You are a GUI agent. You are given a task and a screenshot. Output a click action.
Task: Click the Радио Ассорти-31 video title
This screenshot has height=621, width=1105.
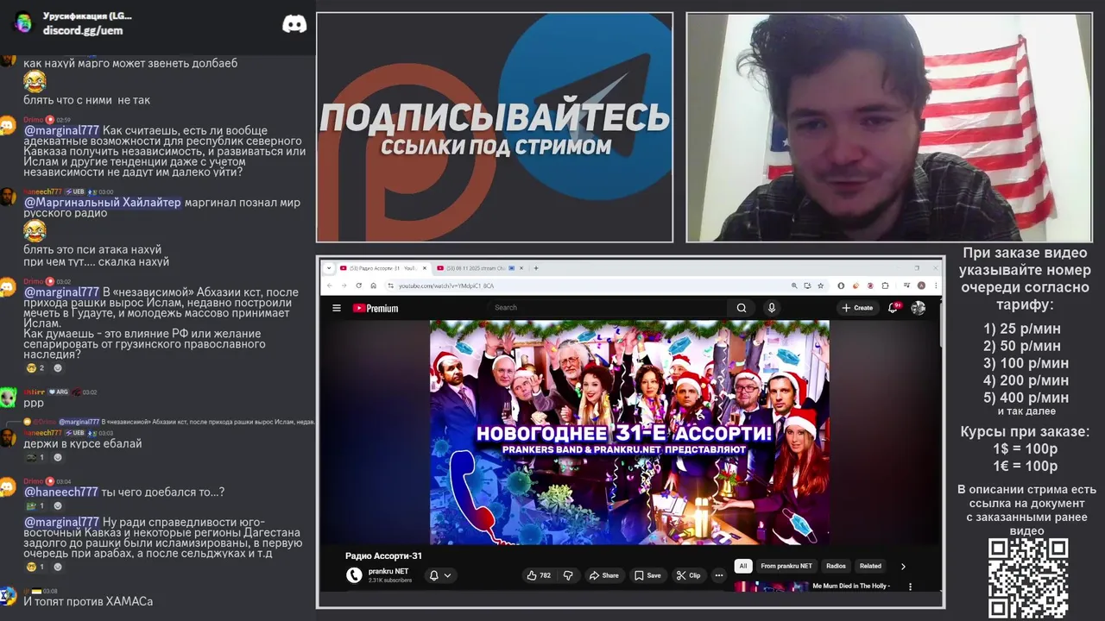[x=384, y=556]
